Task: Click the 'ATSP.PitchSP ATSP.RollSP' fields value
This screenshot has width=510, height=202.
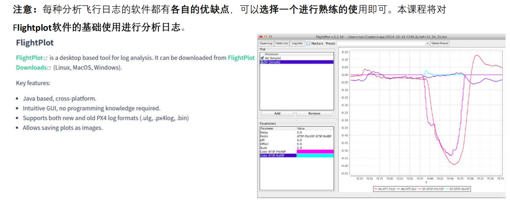Action: tap(314, 136)
